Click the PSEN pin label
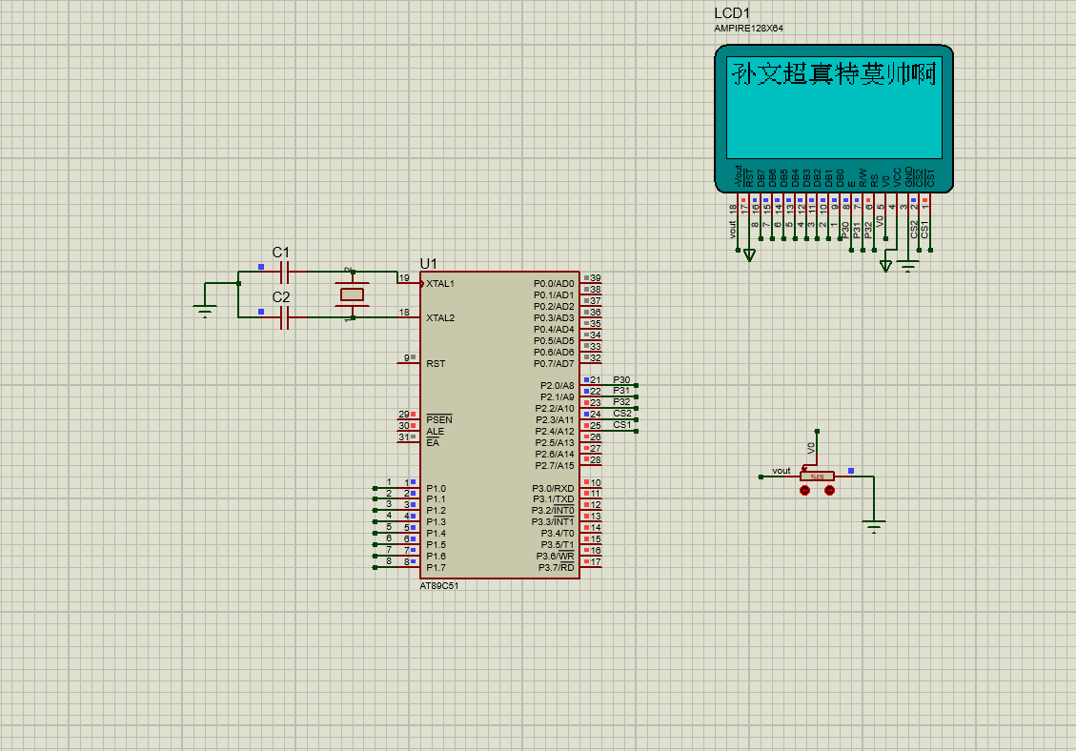The height and width of the screenshot is (751, 1076). 439,419
